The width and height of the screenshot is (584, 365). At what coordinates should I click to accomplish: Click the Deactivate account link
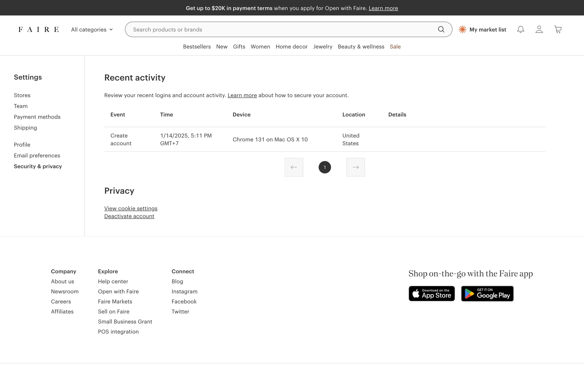tap(129, 216)
